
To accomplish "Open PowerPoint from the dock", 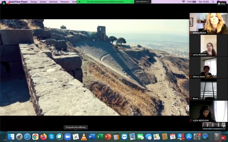I will (x=108, y=137).
